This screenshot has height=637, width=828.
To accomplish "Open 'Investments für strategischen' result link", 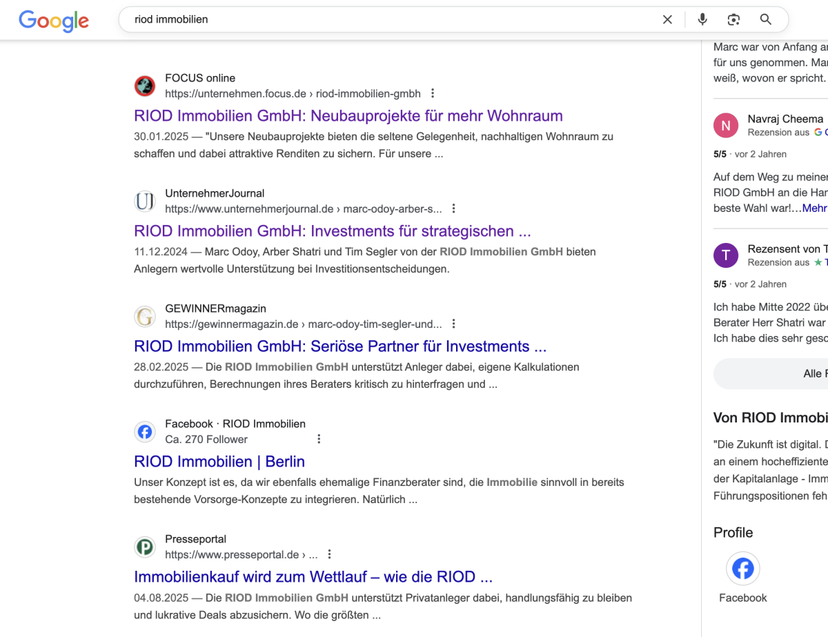I will (333, 231).
